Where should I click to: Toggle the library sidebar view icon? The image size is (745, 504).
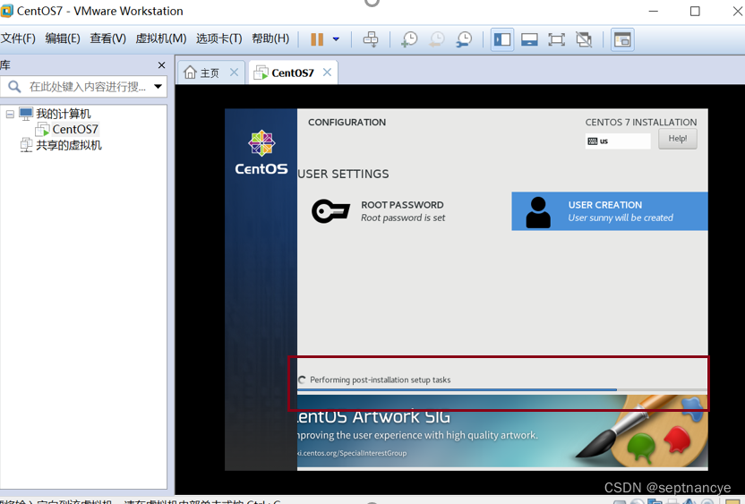coord(502,39)
